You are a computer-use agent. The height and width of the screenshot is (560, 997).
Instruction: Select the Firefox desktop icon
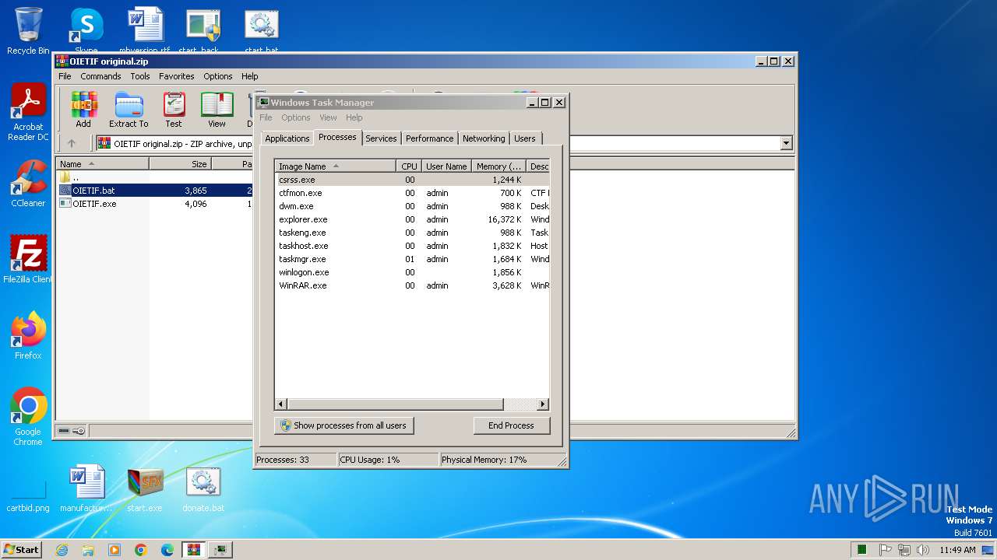(28, 336)
